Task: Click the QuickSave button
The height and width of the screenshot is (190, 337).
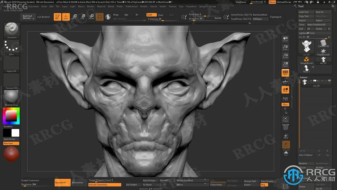Action: click(241, 2)
